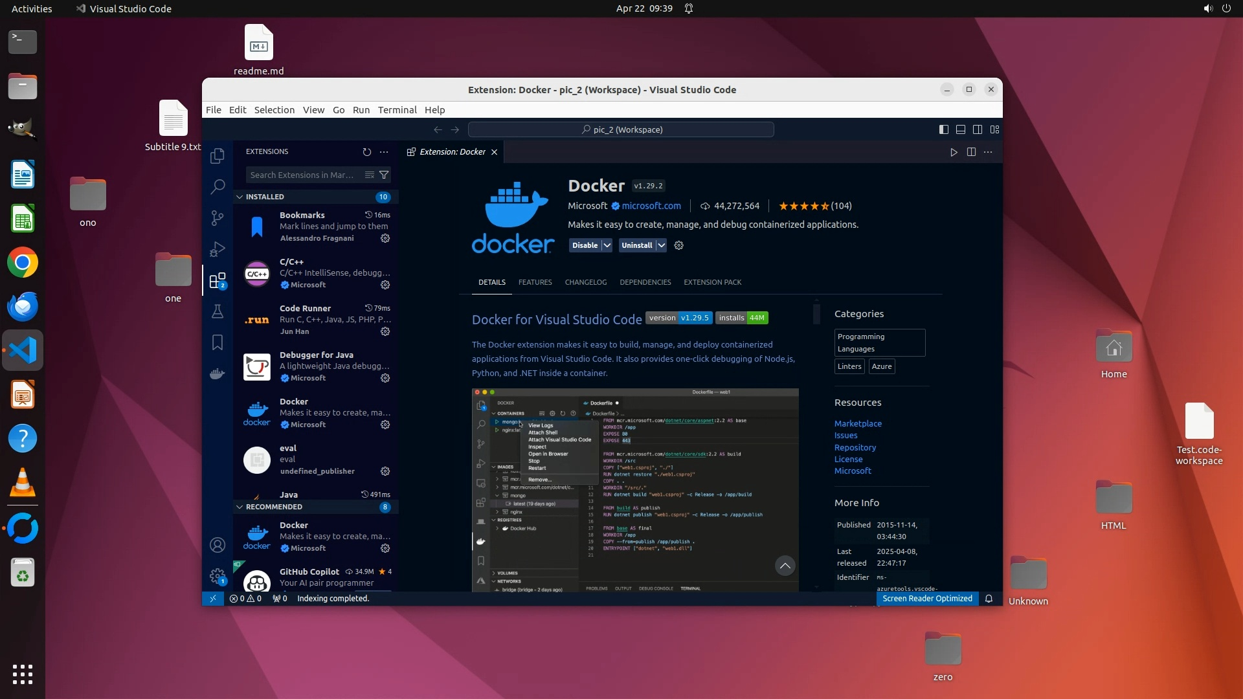This screenshot has height=699, width=1243.
Task: Click the Uninstall button for Docker
Action: tap(636, 245)
